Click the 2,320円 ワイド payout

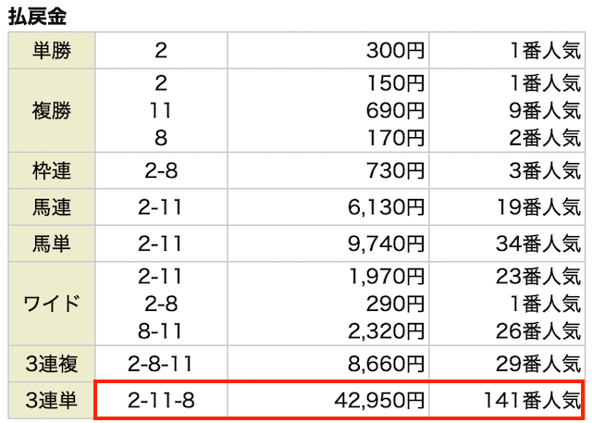pyautogui.click(x=387, y=331)
